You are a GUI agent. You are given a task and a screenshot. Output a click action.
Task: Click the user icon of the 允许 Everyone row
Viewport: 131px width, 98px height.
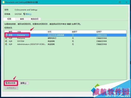pyautogui.click(x=6, y=38)
